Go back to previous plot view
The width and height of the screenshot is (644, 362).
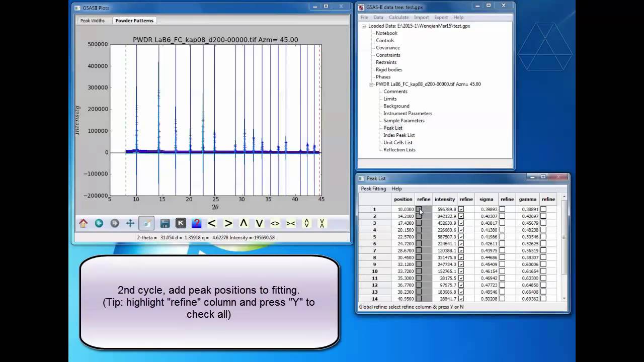(99, 223)
